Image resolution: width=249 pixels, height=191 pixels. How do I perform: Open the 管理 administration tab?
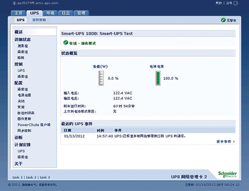click(81, 13)
